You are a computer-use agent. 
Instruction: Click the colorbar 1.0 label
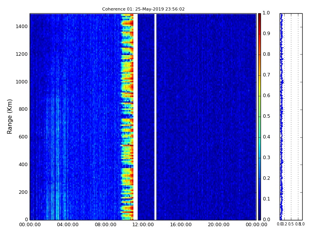(x=266, y=13)
